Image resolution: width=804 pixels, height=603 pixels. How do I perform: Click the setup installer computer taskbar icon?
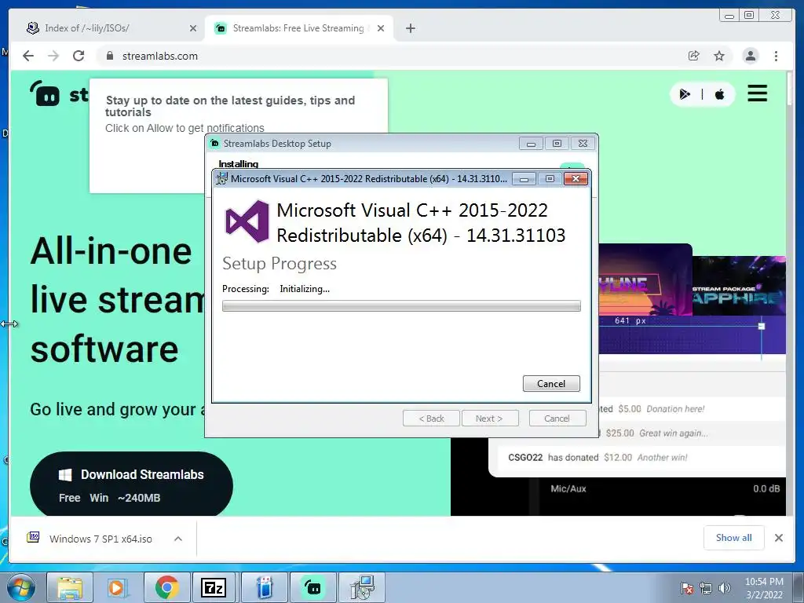pos(362,588)
